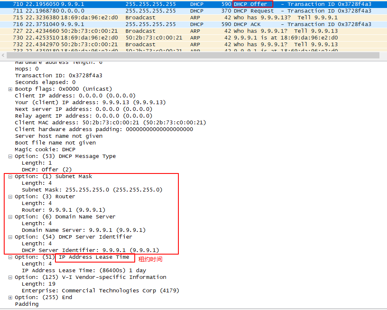Collapse Option (53) DHCP Message Type
This screenshot has height=310, width=387.
10,156
